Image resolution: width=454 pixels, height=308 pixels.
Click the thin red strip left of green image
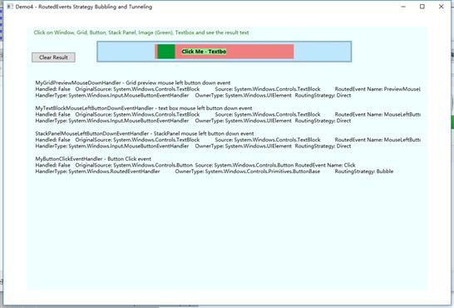click(x=156, y=52)
